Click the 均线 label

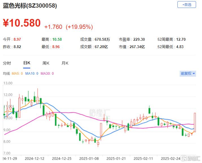6,74
